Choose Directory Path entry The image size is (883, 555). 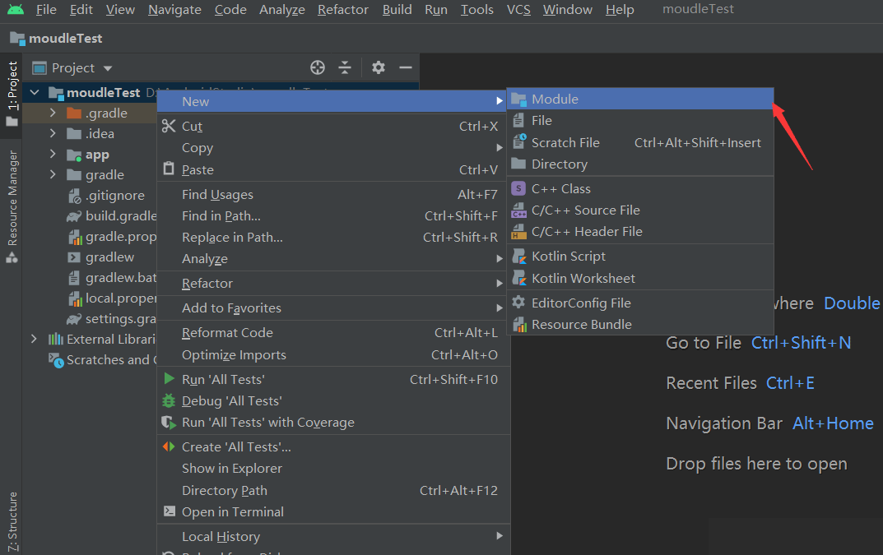[x=333, y=490]
